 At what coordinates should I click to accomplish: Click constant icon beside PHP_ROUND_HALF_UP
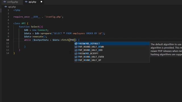(76, 60)
